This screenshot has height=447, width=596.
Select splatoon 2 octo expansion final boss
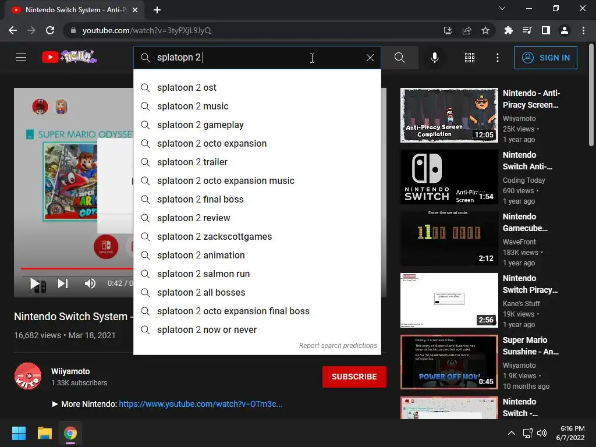click(x=257, y=311)
